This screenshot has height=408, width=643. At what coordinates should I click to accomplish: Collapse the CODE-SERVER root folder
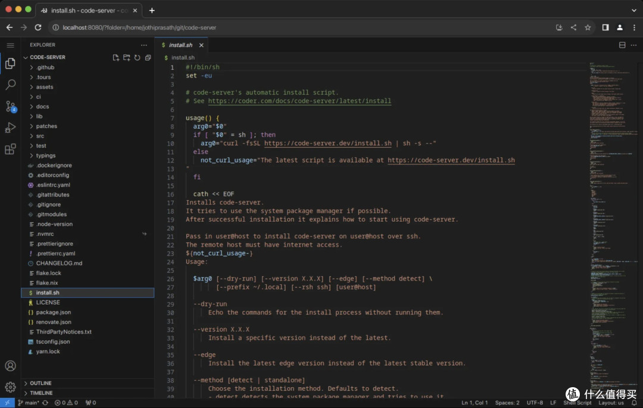[x=48, y=57]
